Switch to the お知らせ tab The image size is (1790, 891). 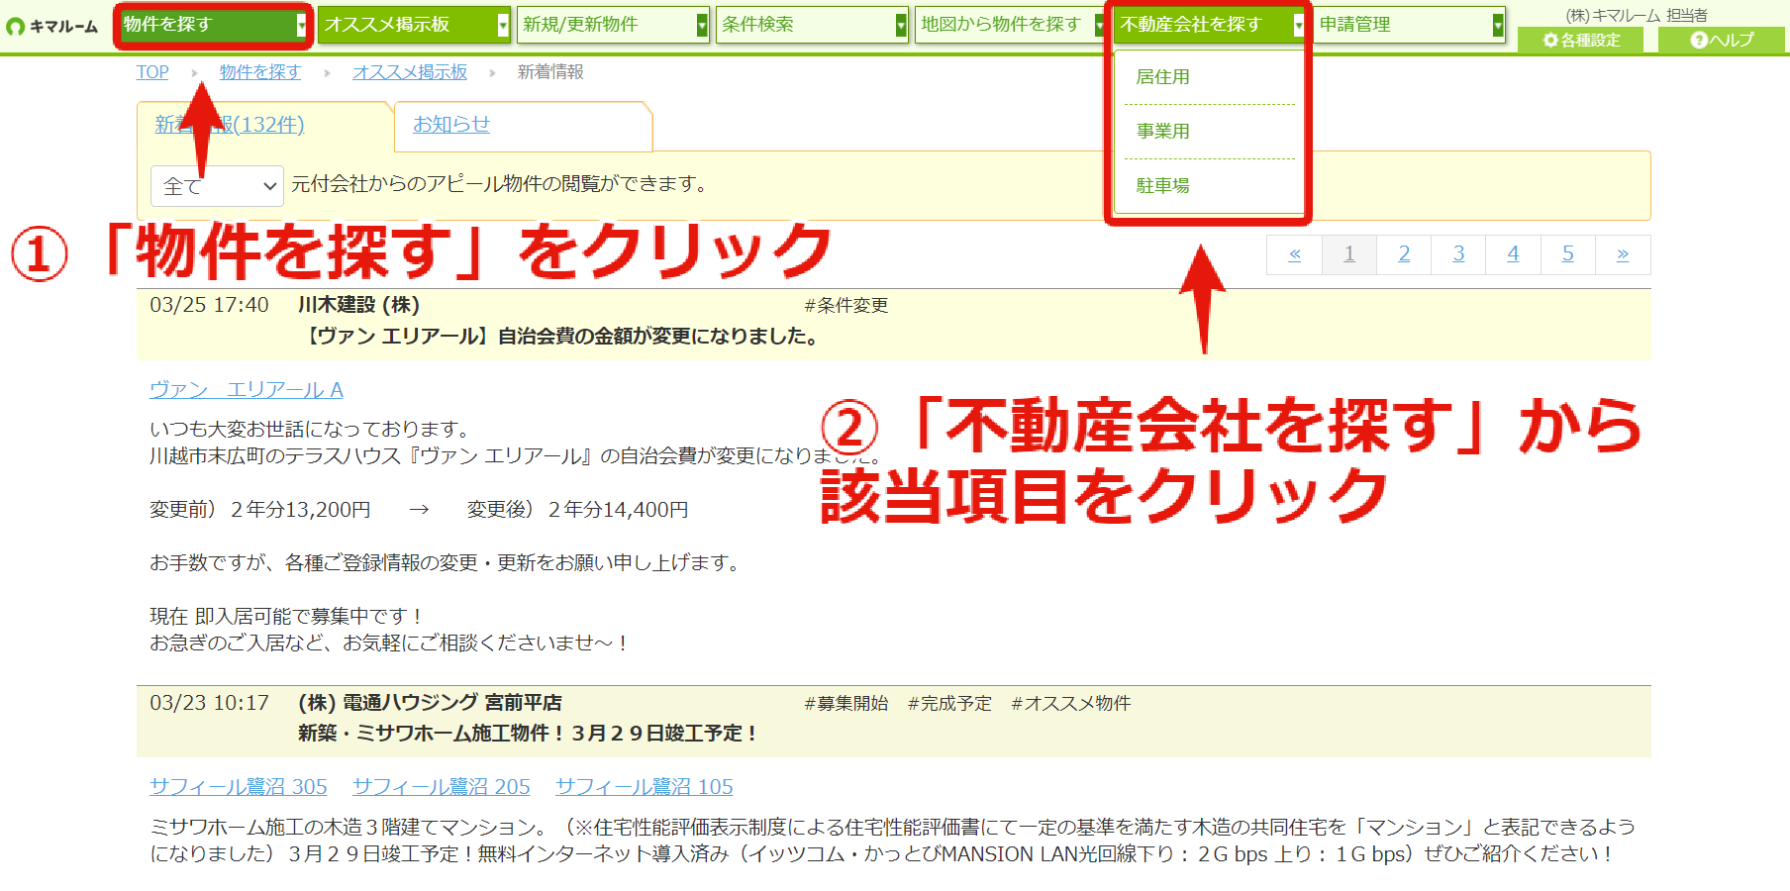coord(451,125)
